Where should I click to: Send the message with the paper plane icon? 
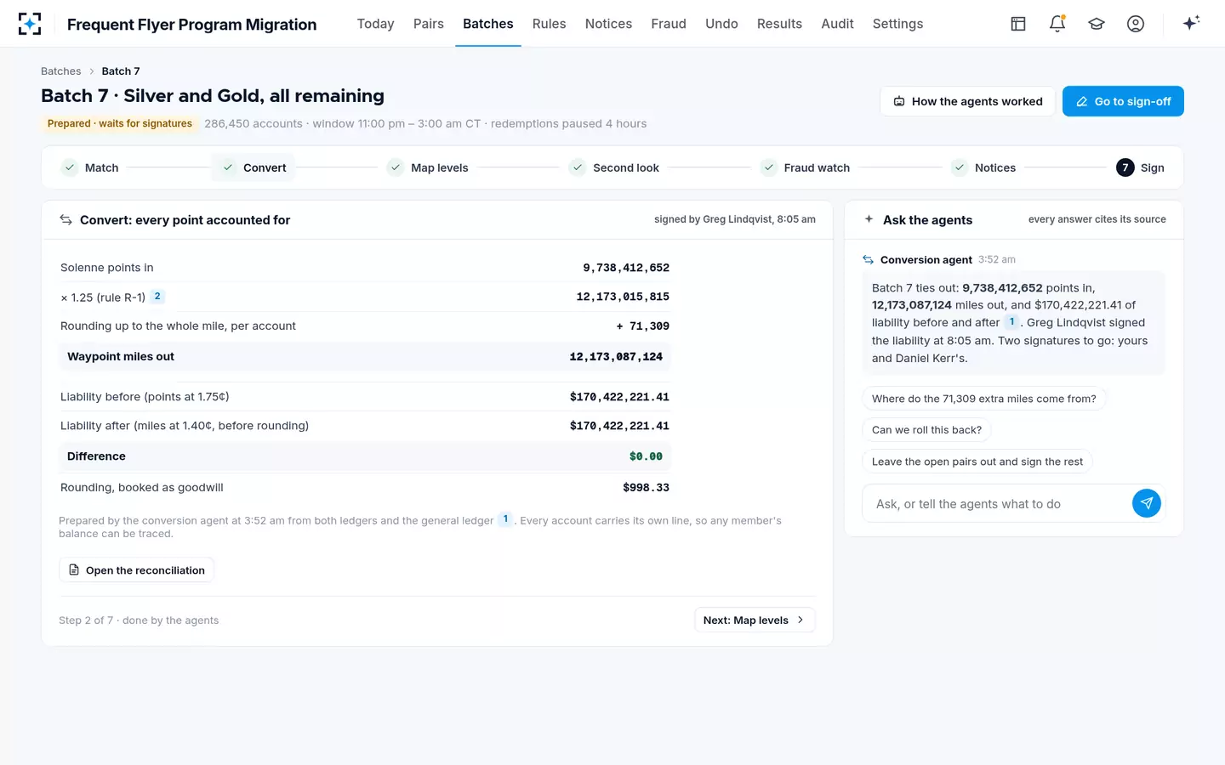(1147, 503)
